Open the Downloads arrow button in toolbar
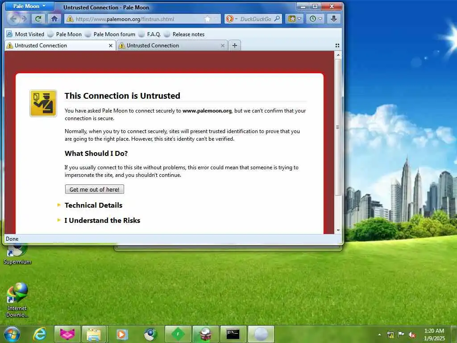Image resolution: width=457 pixels, height=343 pixels. tap(334, 19)
